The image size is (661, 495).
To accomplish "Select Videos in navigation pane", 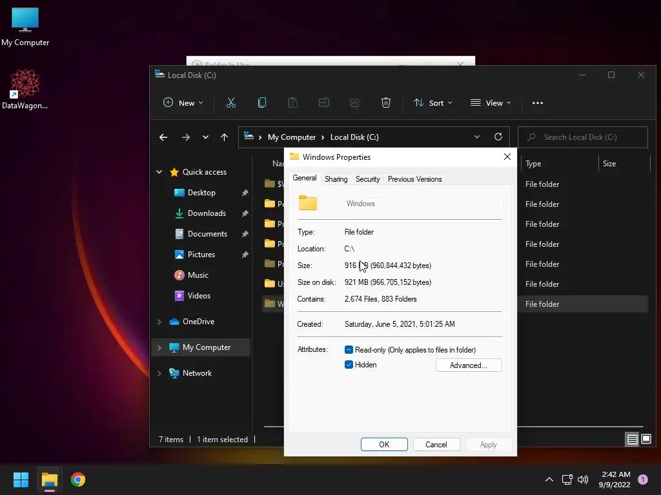I will (x=199, y=296).
